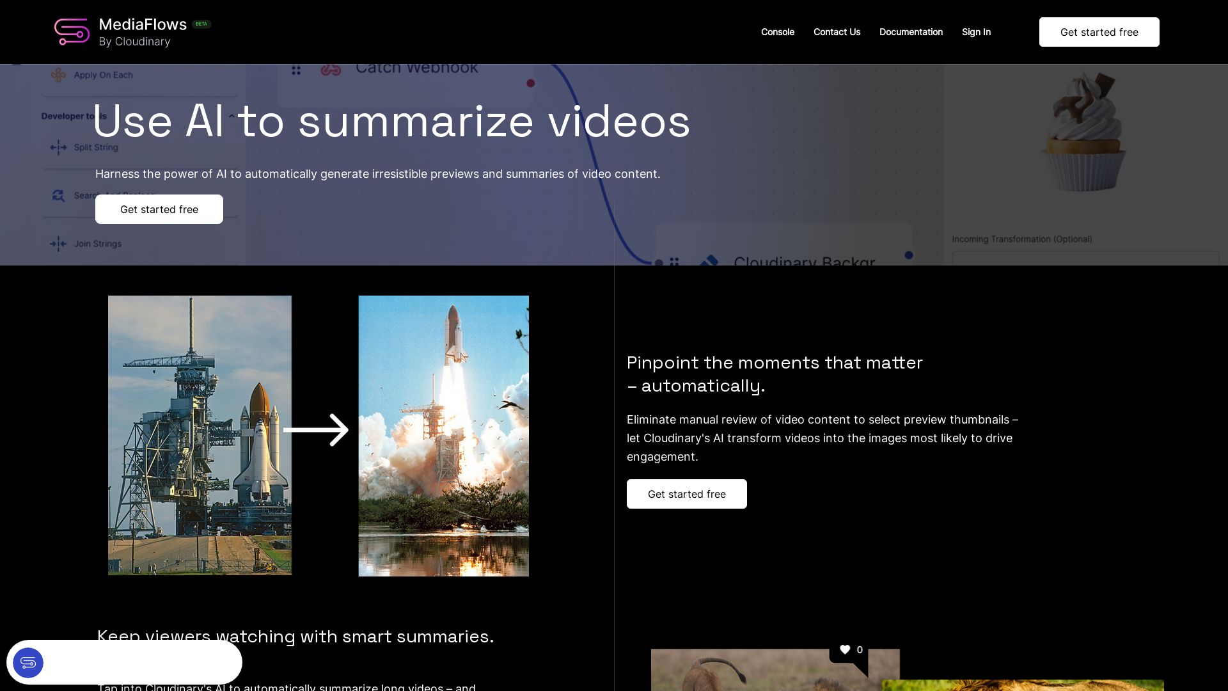The height and width of the screenshot is (691, 1228).
Task: Click the Search And Replace icon
Action: pyautogui.click(x=58, y=195)
